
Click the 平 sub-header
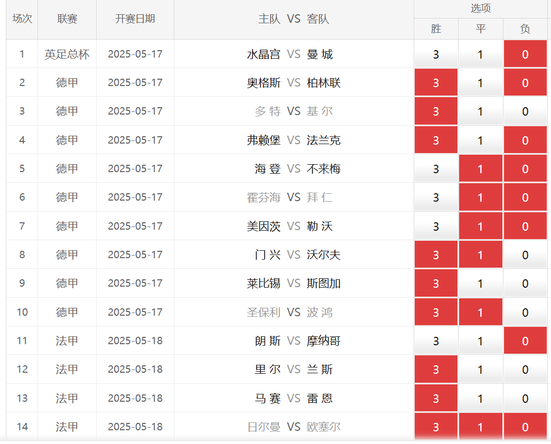[480, 29]
